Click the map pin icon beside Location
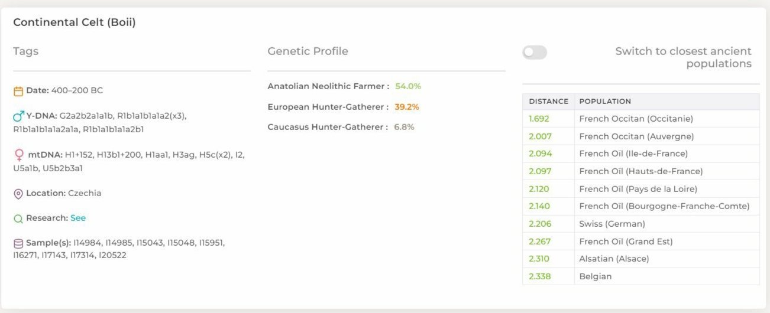This screenshot has width=770, height=313. click(x=18, y=194)
